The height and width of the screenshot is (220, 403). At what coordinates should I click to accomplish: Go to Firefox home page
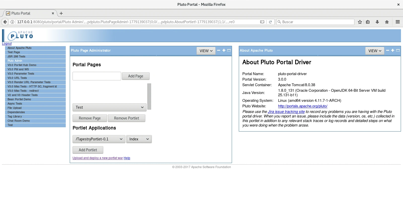[x=387, y=22]
